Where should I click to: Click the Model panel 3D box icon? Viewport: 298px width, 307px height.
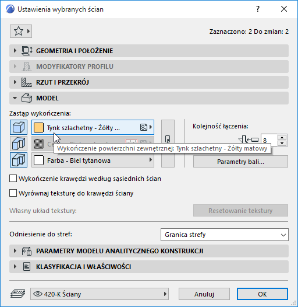coord(27,98)
